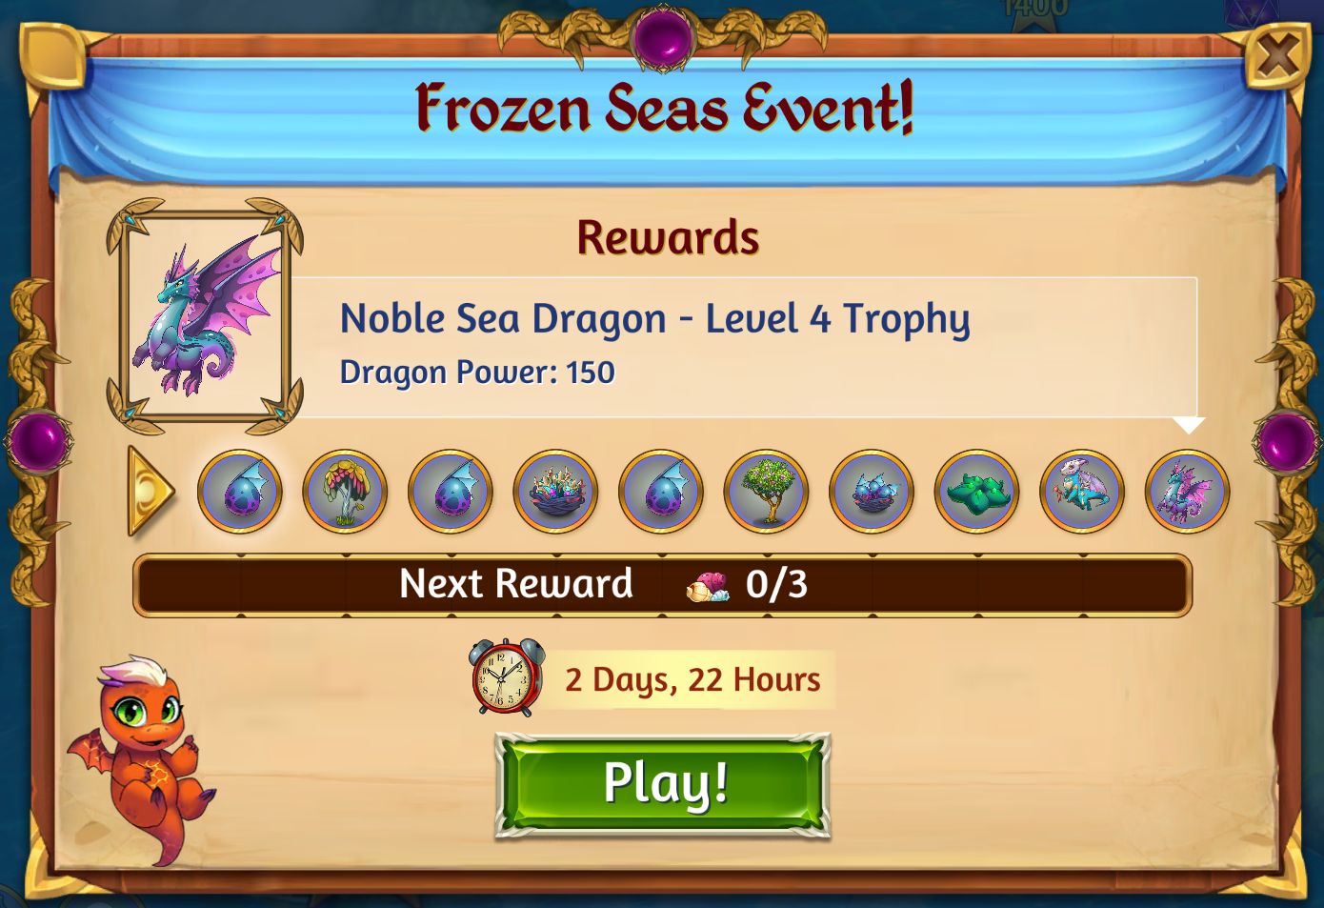Click the Noble Sea Dragon trophy title
This screenshot has width=1324, height=908.
coord(655,319)
